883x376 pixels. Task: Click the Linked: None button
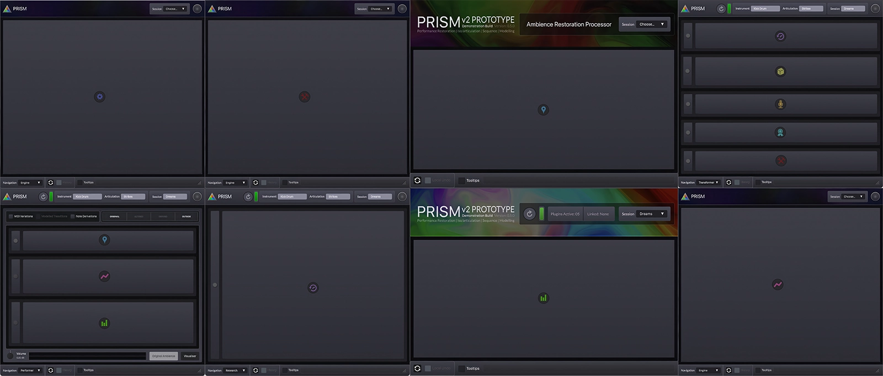tap(598, 214)
